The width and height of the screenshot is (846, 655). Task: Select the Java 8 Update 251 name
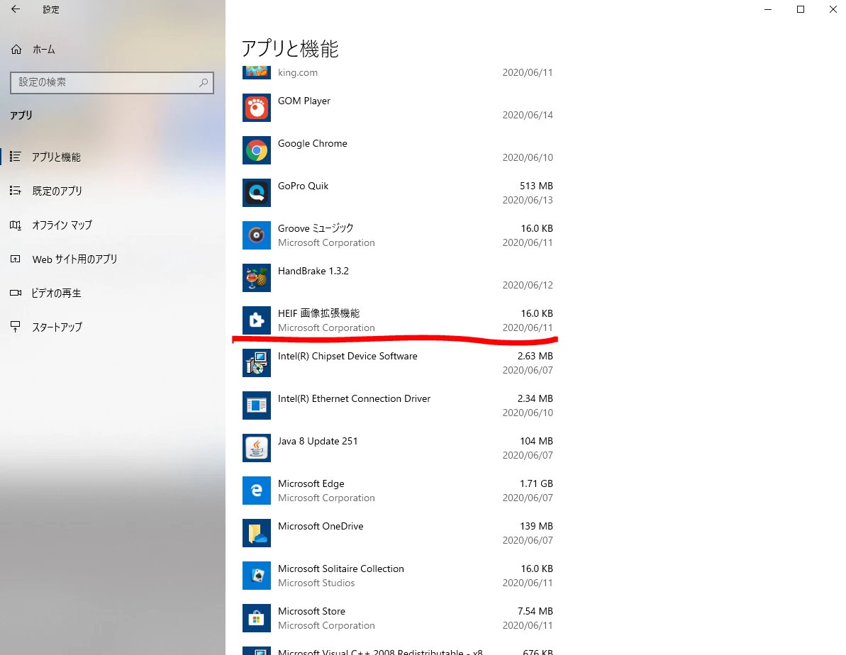coord(317,441)
